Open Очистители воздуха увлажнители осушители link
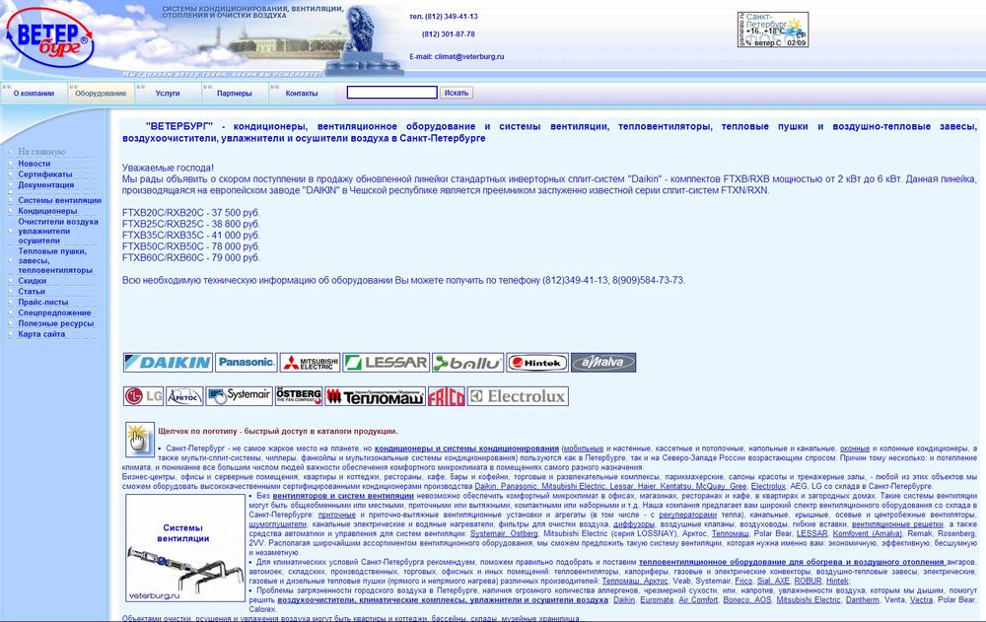The image size is (986, 622). [x=58, y=231]
